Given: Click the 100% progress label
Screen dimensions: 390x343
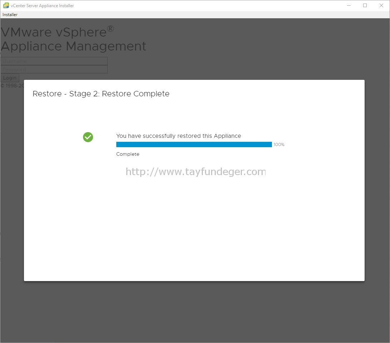Looking at the screenshot, I should click(x=279, y=145).
